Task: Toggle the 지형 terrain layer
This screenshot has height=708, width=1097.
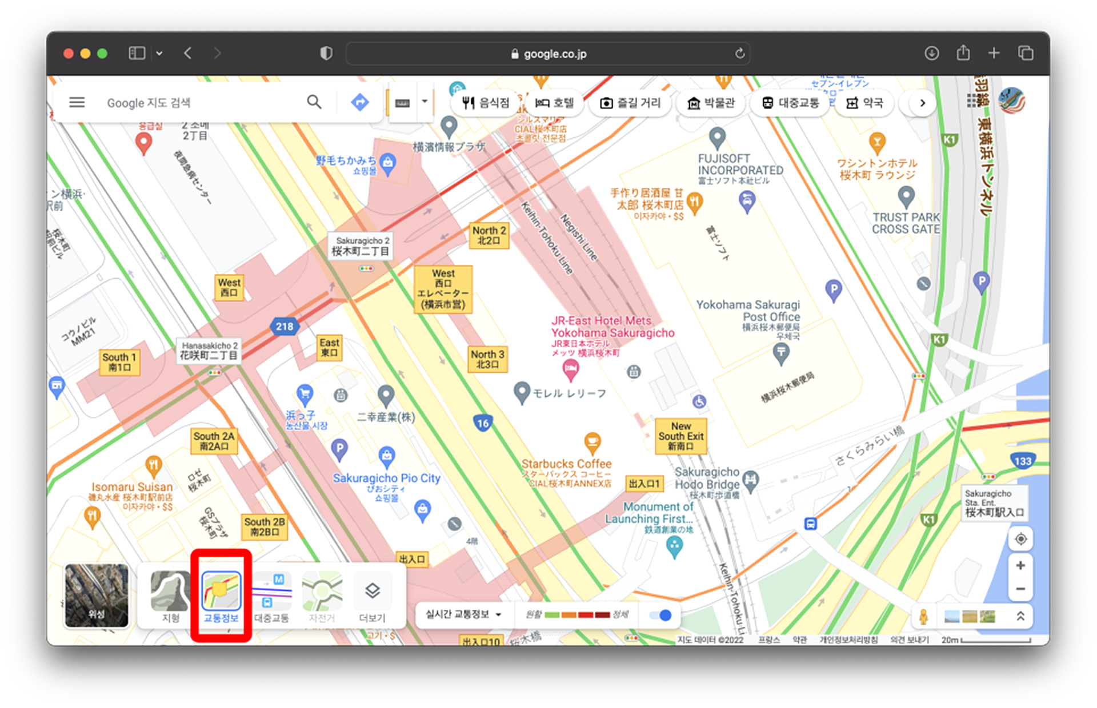Action: click(170, 597)
